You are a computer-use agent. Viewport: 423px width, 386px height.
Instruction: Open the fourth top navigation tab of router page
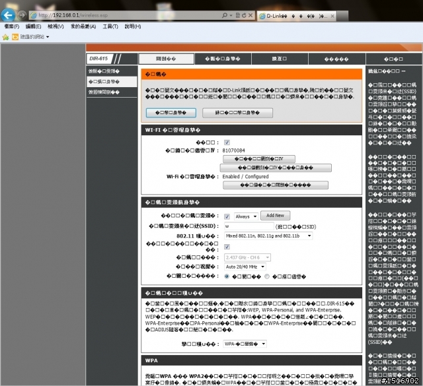point(336,59)
